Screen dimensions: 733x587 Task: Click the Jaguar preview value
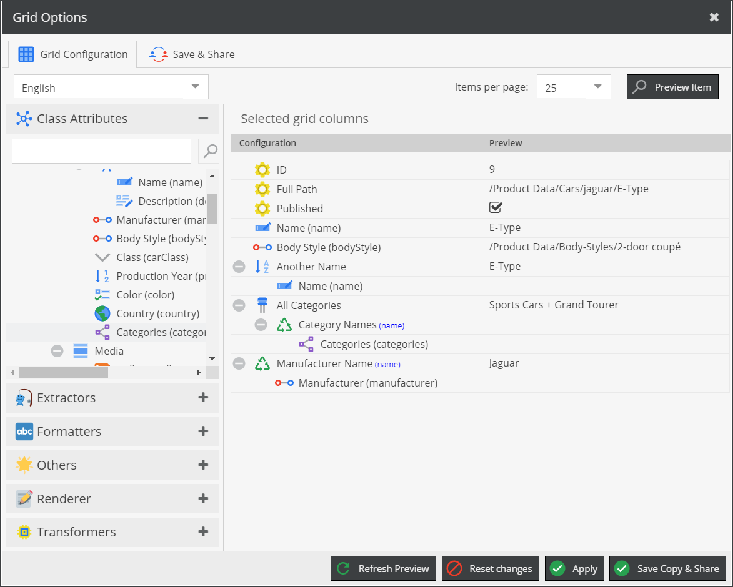coord(504,363)
